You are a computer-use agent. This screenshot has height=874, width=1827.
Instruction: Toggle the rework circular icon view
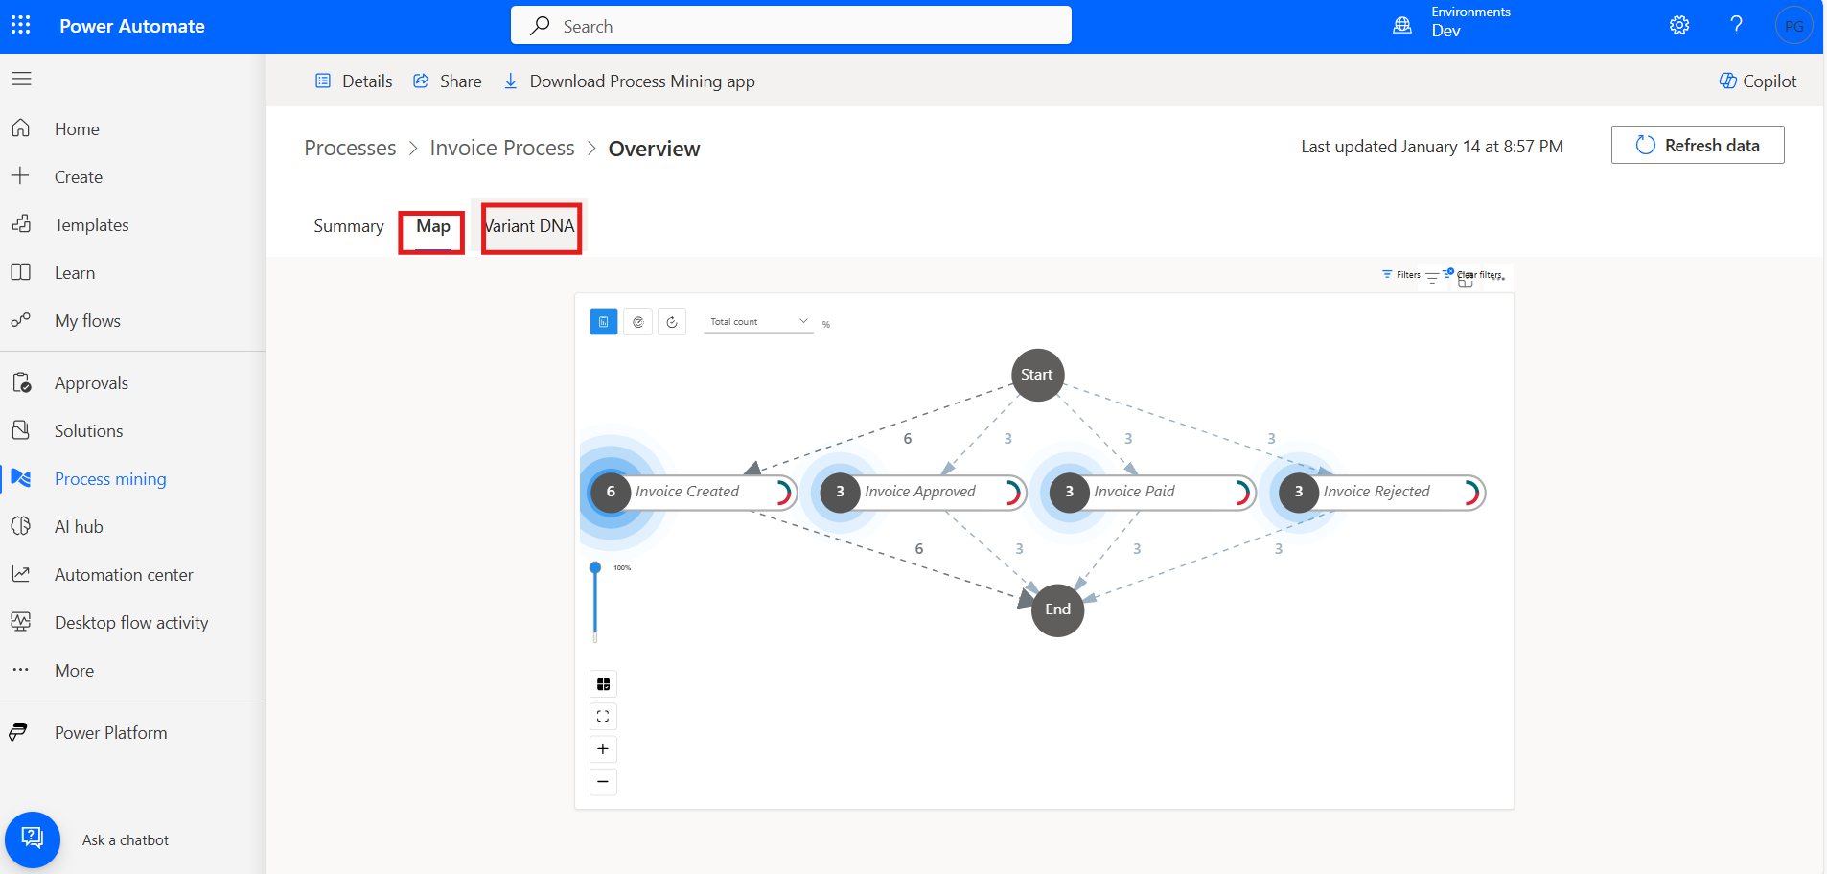[x=672, y=322]
